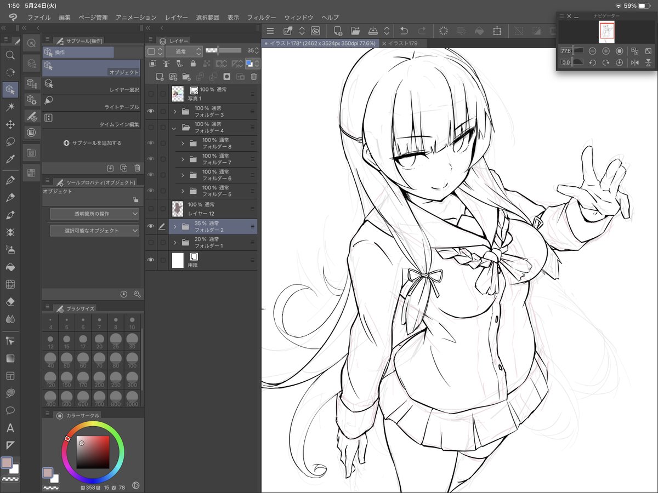
Task: Click the Save icon in the top toolbar
Action: tap(373, 31)
